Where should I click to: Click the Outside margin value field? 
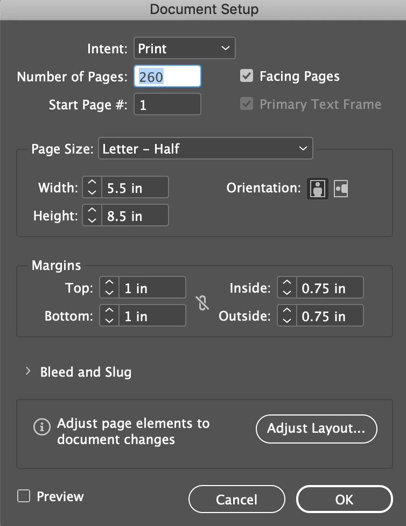[330, 315]
